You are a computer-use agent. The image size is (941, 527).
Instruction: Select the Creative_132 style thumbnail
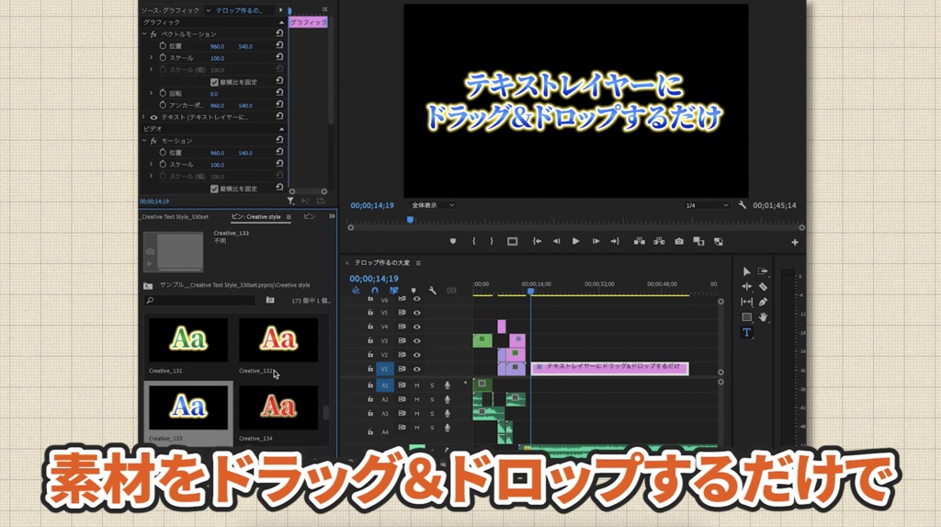278,340
